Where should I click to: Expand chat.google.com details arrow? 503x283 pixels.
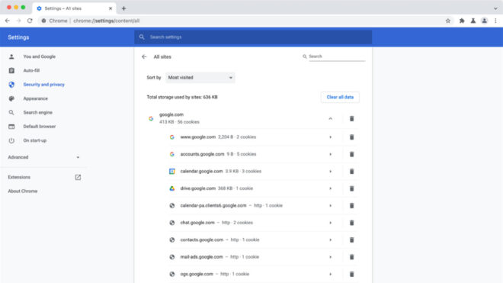(x=331, y=223)
